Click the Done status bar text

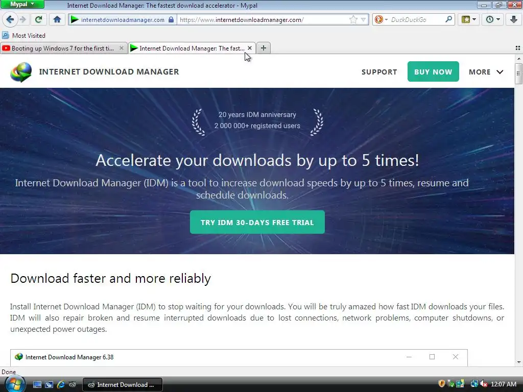9,372
